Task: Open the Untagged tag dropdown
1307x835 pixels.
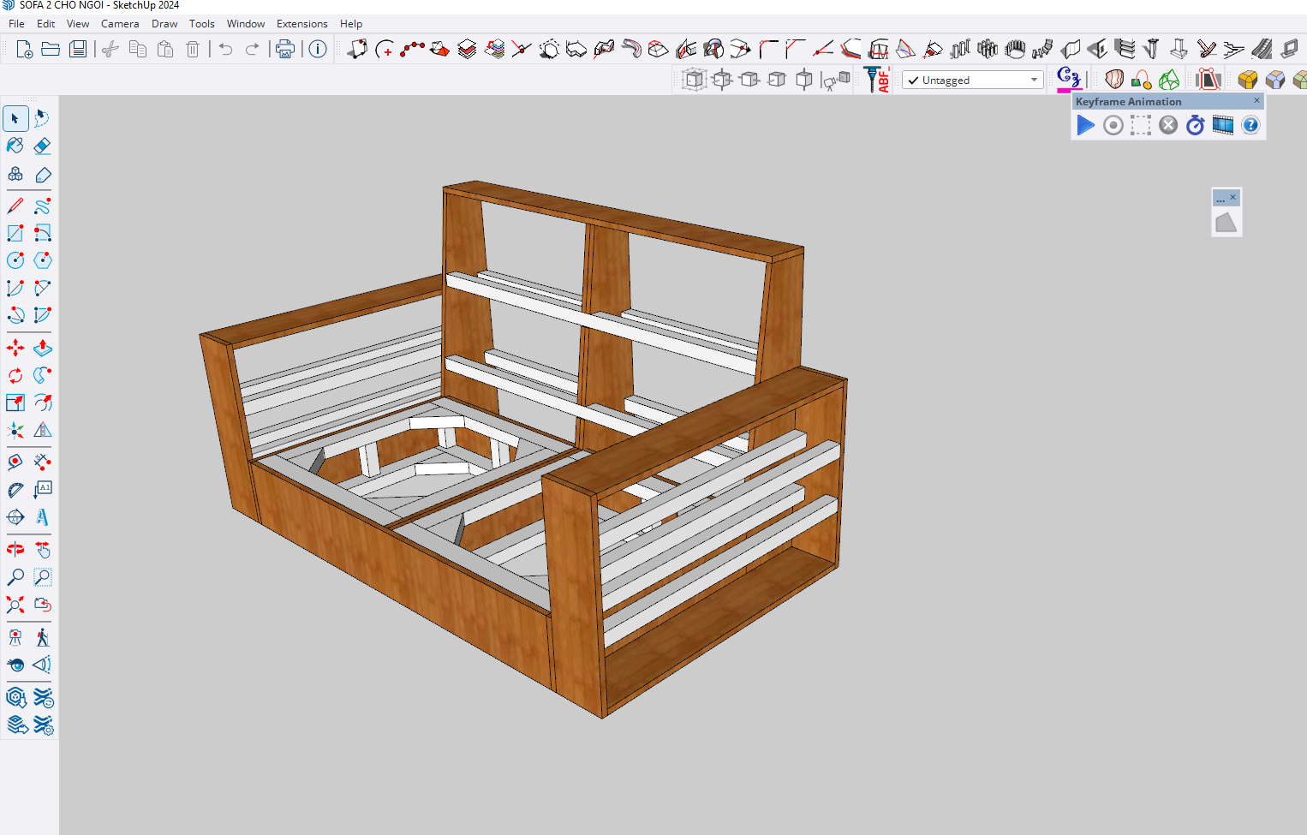Action: 972,81
